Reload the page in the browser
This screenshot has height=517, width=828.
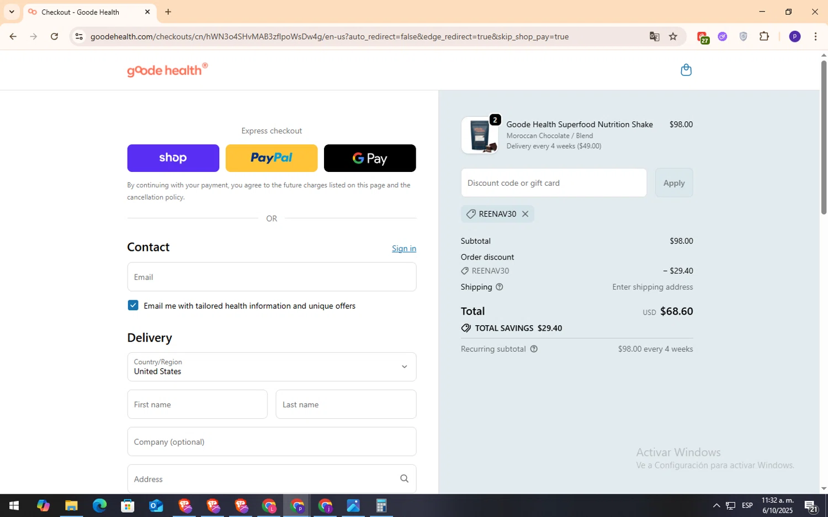point(54,36)
